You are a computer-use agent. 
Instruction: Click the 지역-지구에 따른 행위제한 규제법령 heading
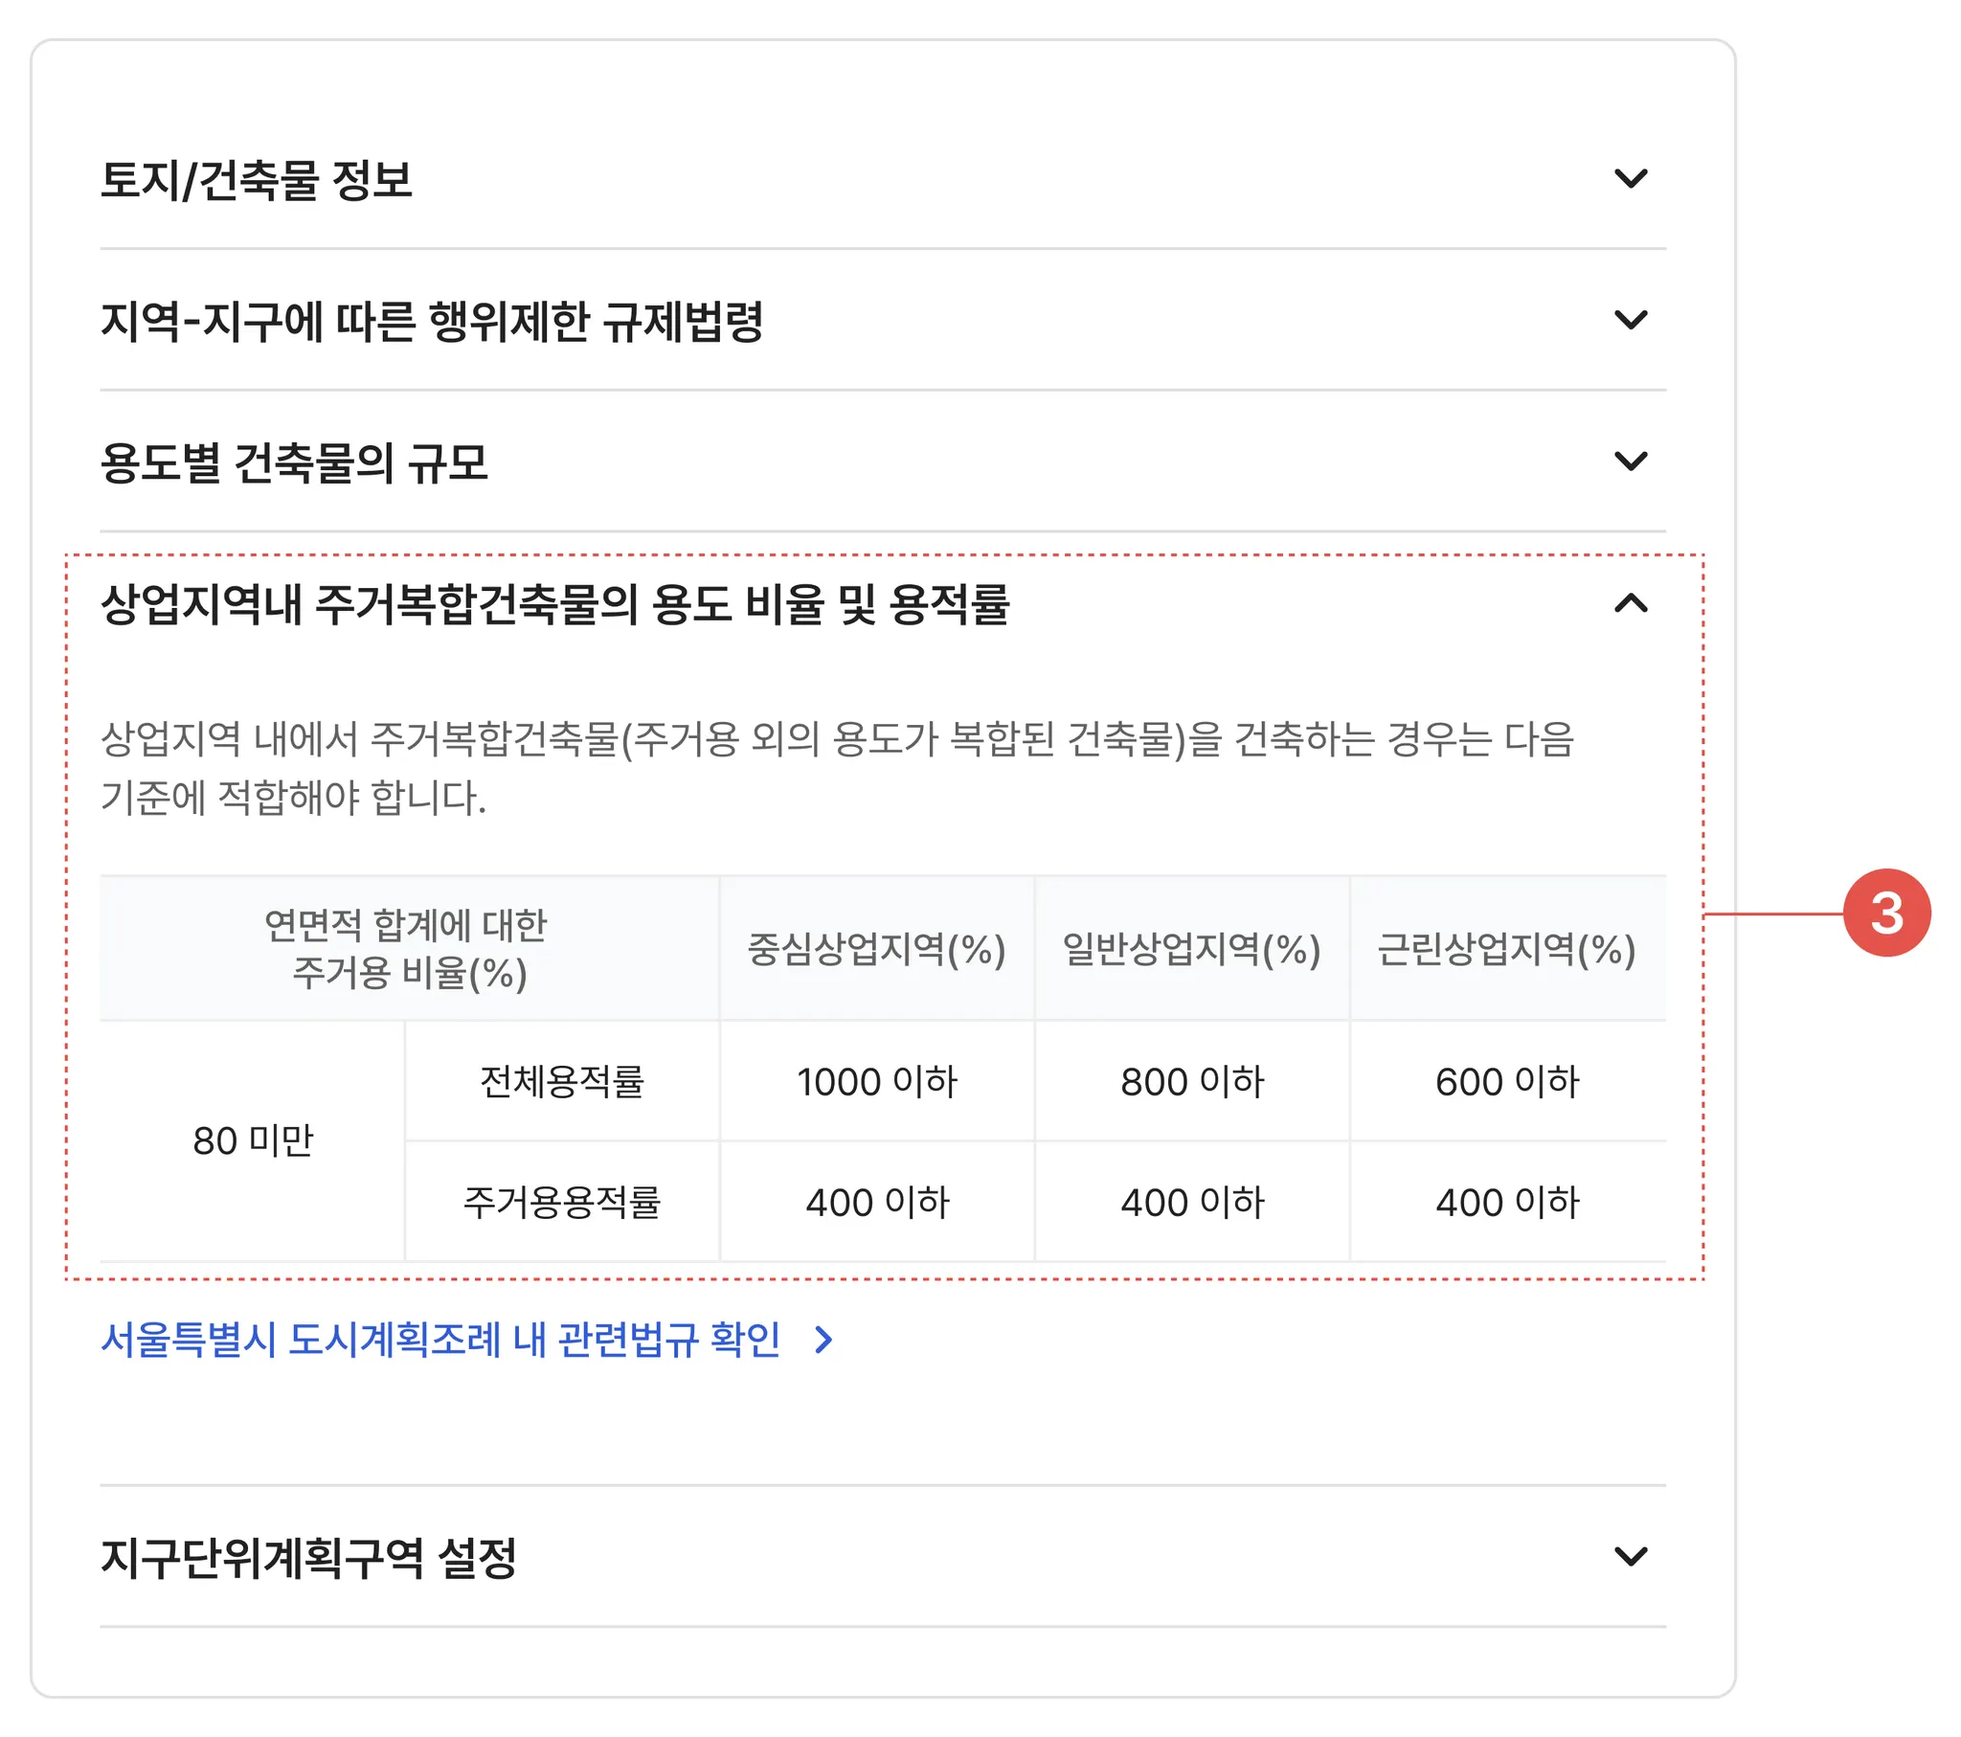[x=432, y=322]
